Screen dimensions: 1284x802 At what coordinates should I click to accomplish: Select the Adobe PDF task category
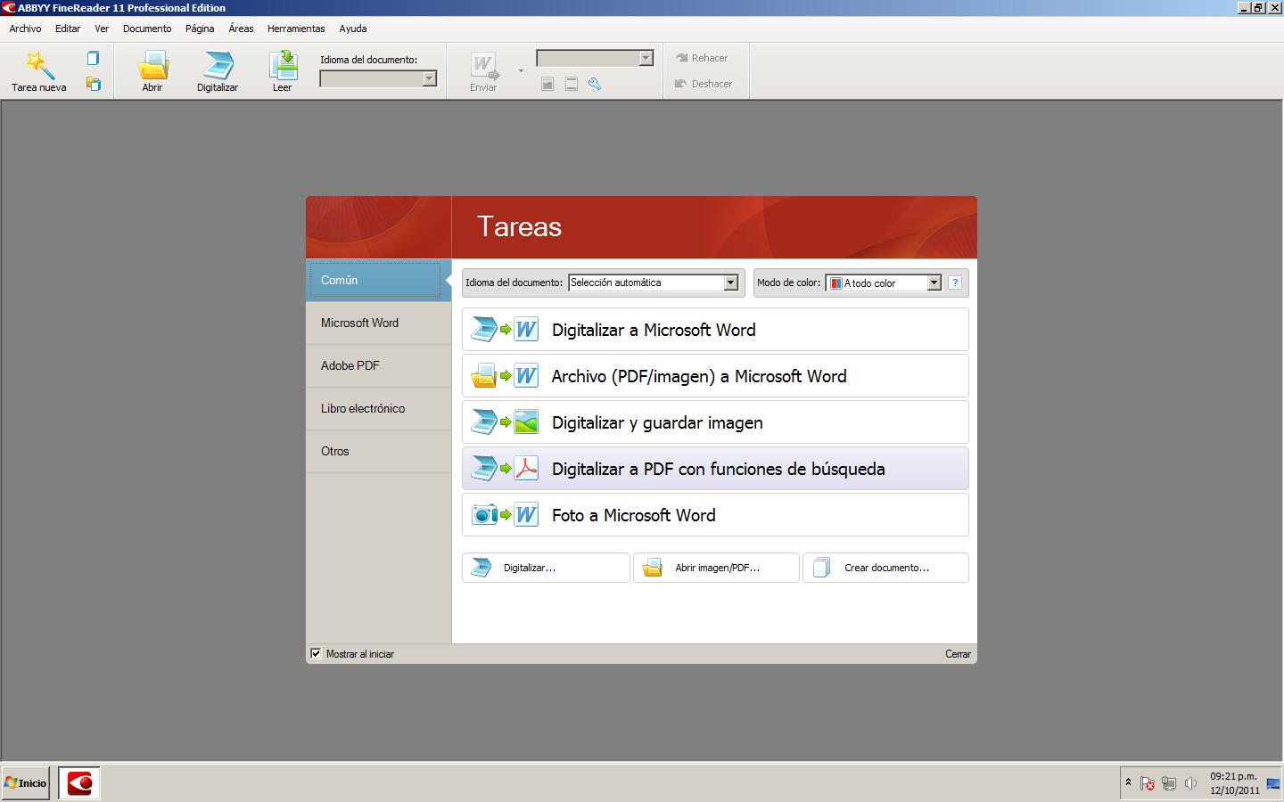[378, 366]
